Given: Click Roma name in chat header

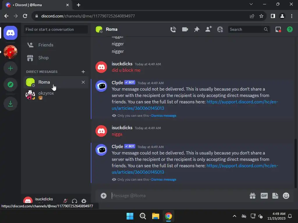Looking at the screenshot, I should click(x=111, y=29).
